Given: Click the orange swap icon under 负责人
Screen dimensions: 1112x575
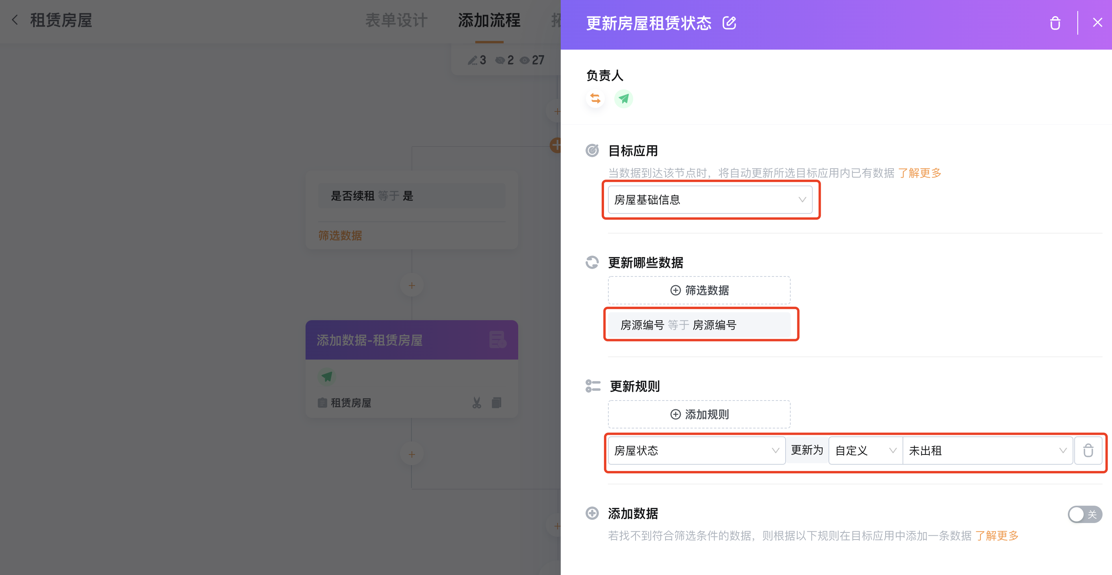Looking at the screenshot, I should (595, 99).
